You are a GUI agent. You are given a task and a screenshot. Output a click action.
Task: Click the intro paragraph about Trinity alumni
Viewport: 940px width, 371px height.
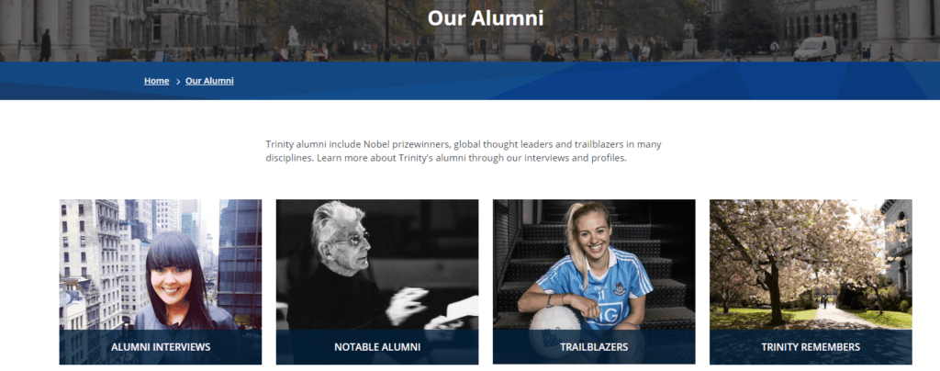(464, 152)
